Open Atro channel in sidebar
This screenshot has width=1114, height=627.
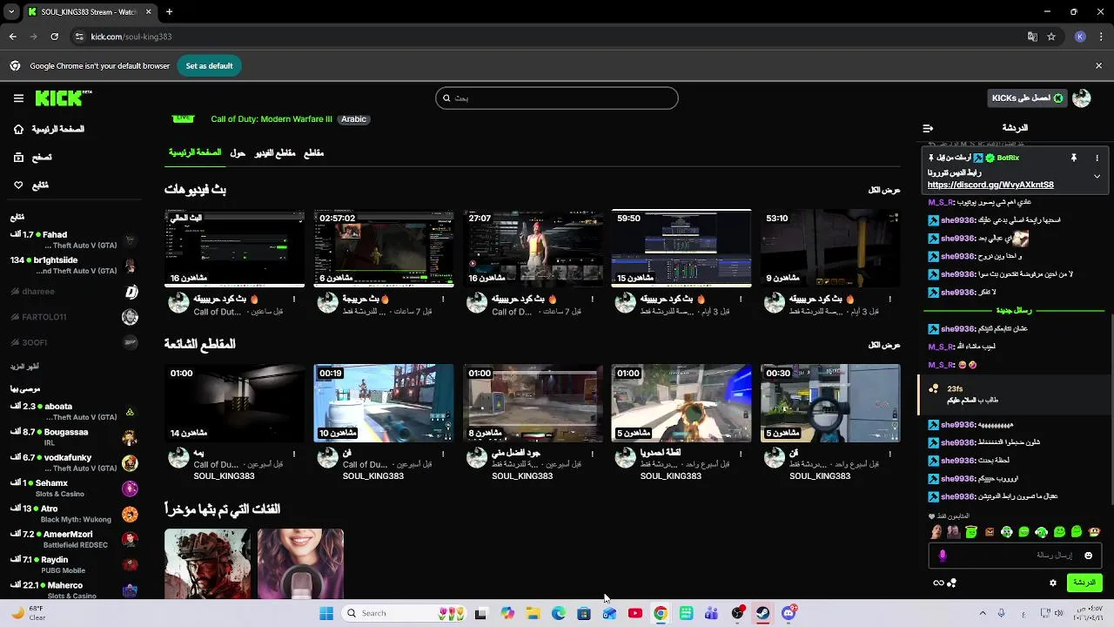coord(74,514)
